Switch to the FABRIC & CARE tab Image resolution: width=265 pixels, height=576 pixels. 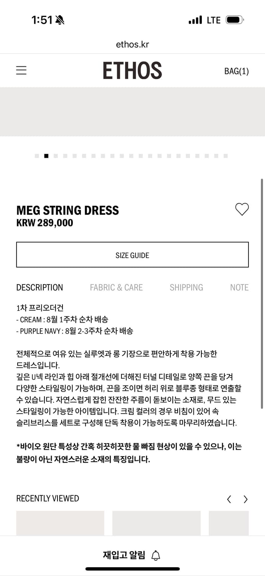tap(116, 287)
